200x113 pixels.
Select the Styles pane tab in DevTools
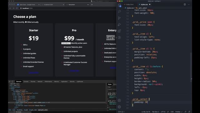coord(110,84)
